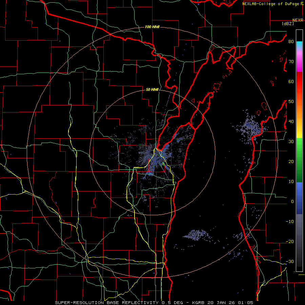Click the 30 value on the dBZ scale
Image resolution: width=305 pixels, height=305 pixels.
click(291, 142)
